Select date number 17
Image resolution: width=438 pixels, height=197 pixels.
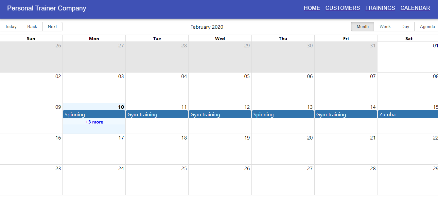coord(121,138)
